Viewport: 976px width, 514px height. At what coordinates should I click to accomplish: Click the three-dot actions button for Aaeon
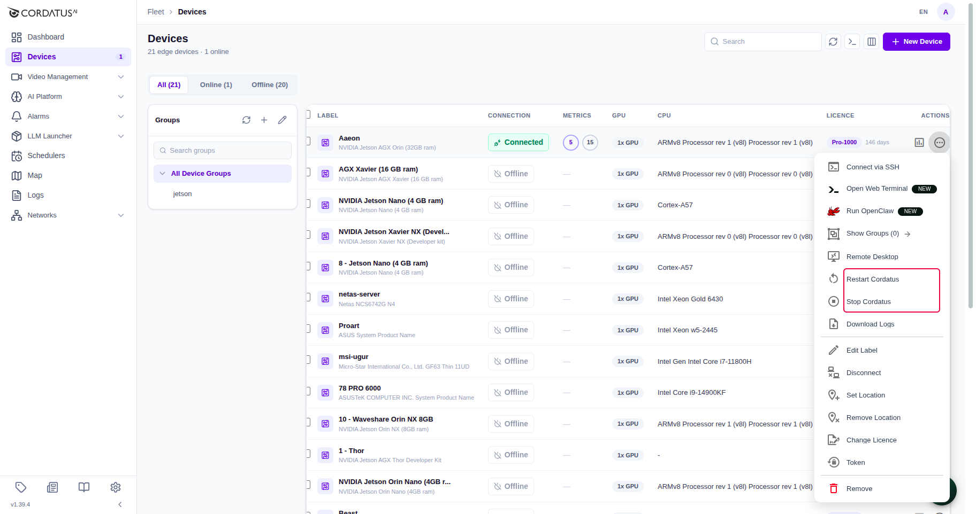point(940,143)
